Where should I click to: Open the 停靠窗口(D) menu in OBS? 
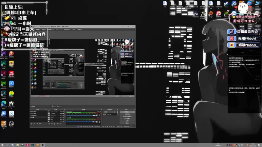[x=51, y=29]
